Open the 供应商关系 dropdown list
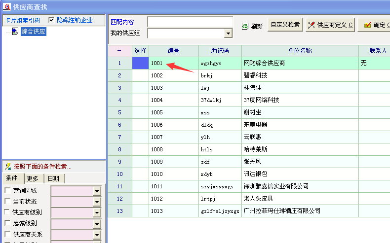Viewport: 390px width, 243px height. pyautogui.click(x=97, y=235)
